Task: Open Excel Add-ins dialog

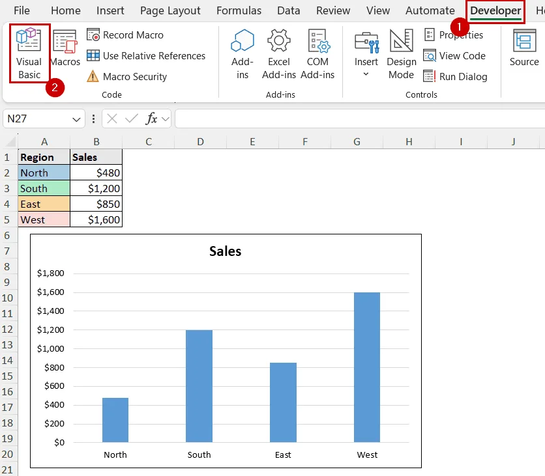Action: pyautogui.click(x=279, y=54)
